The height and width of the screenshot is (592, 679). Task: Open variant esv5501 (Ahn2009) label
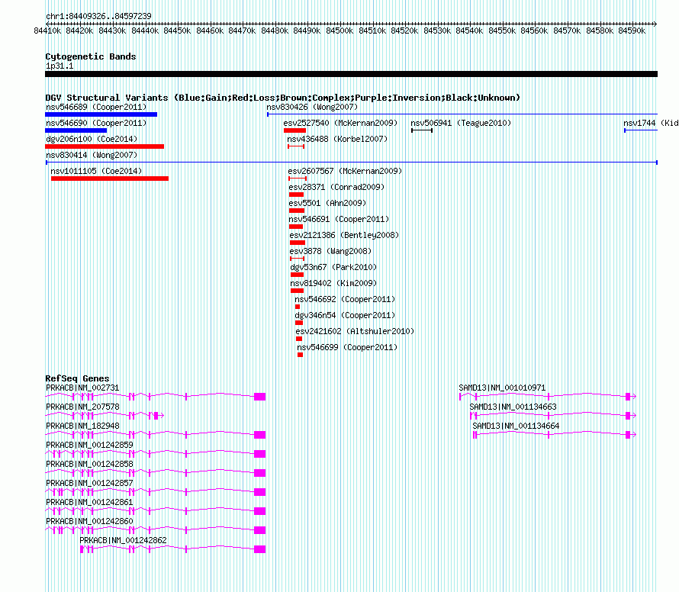(327, 203)
